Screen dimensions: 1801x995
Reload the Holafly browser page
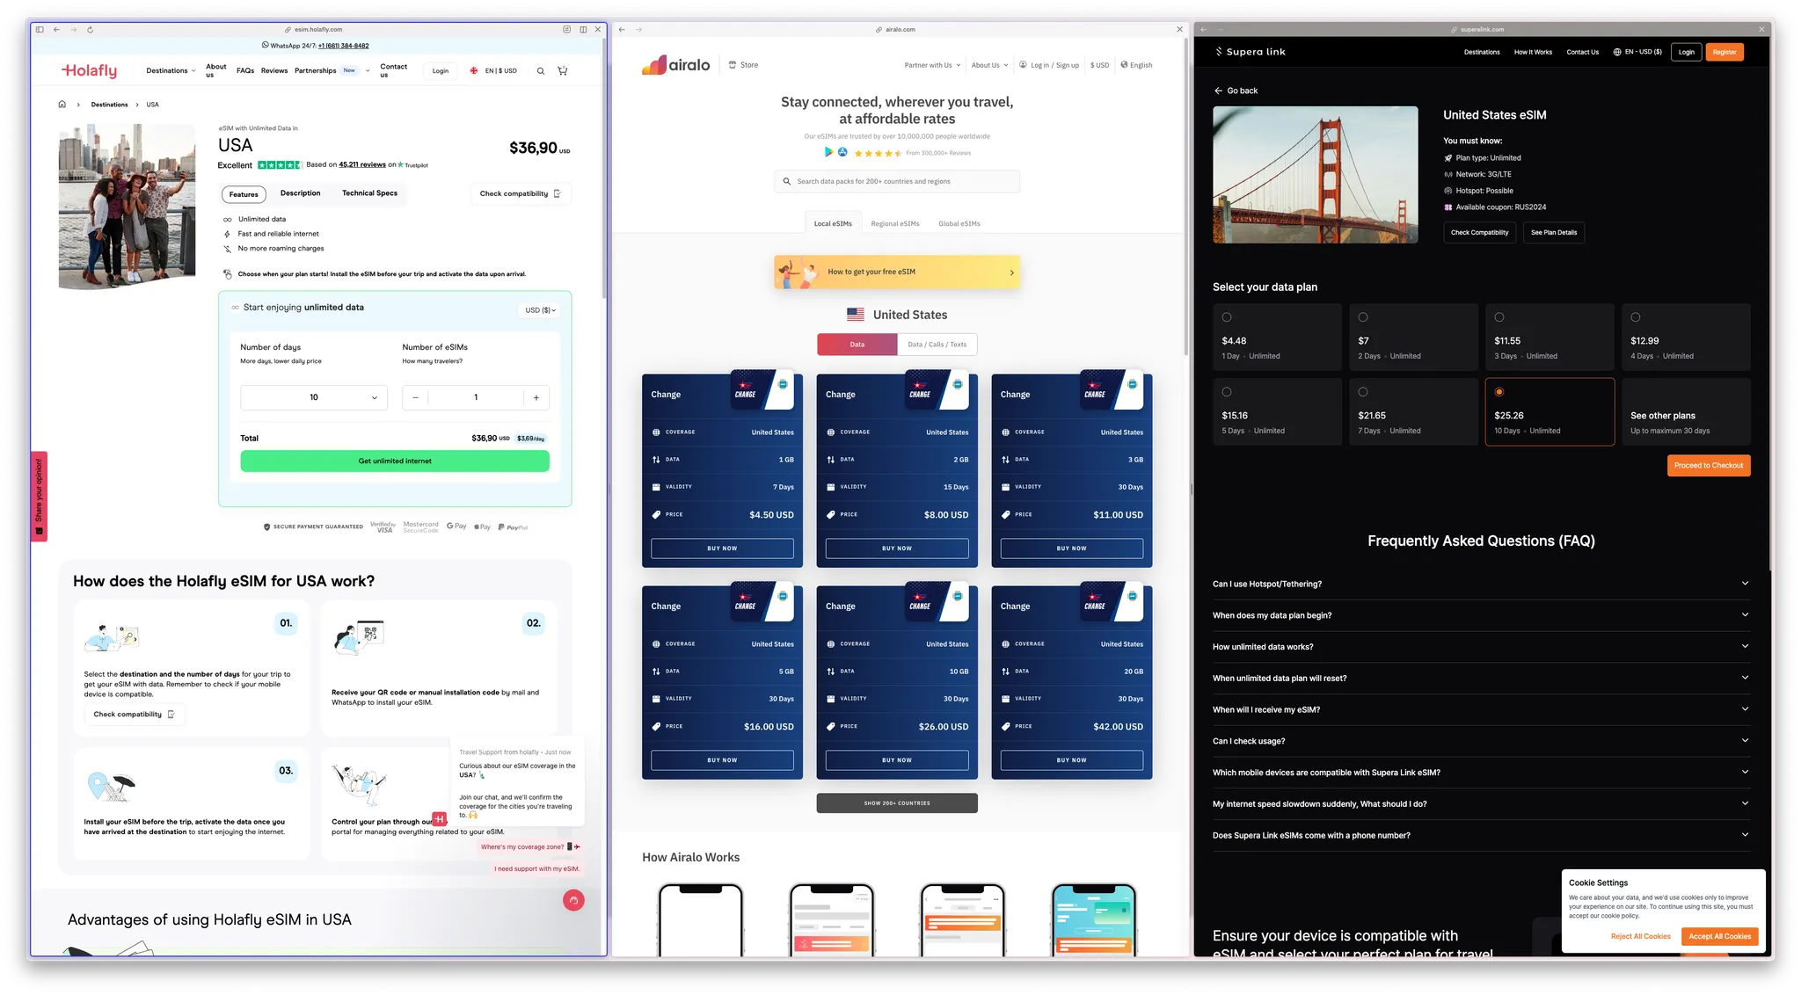click(x=90, y=30)
